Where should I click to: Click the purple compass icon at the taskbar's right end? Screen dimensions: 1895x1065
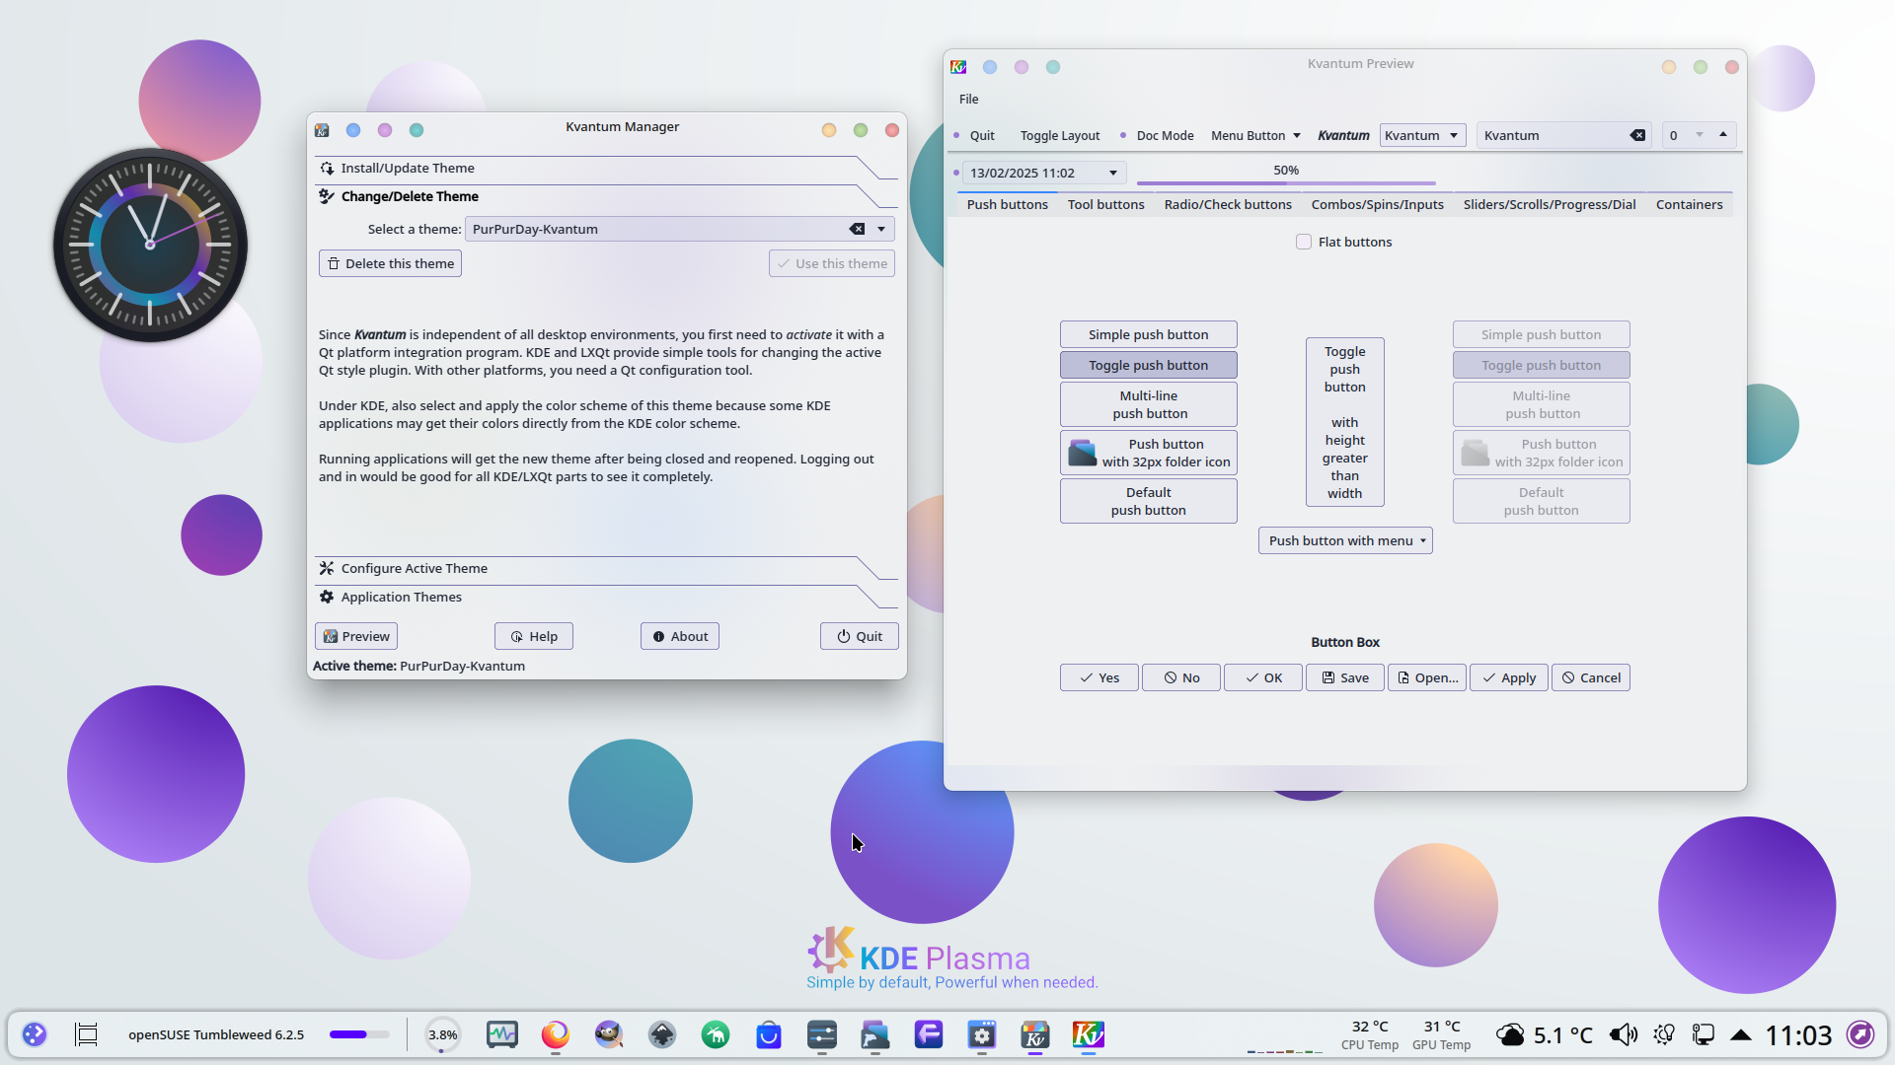(1860, 1034)
